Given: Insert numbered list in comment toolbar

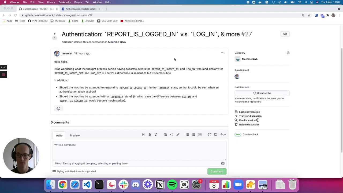Looking at the screenshot, I should [193, 135].
